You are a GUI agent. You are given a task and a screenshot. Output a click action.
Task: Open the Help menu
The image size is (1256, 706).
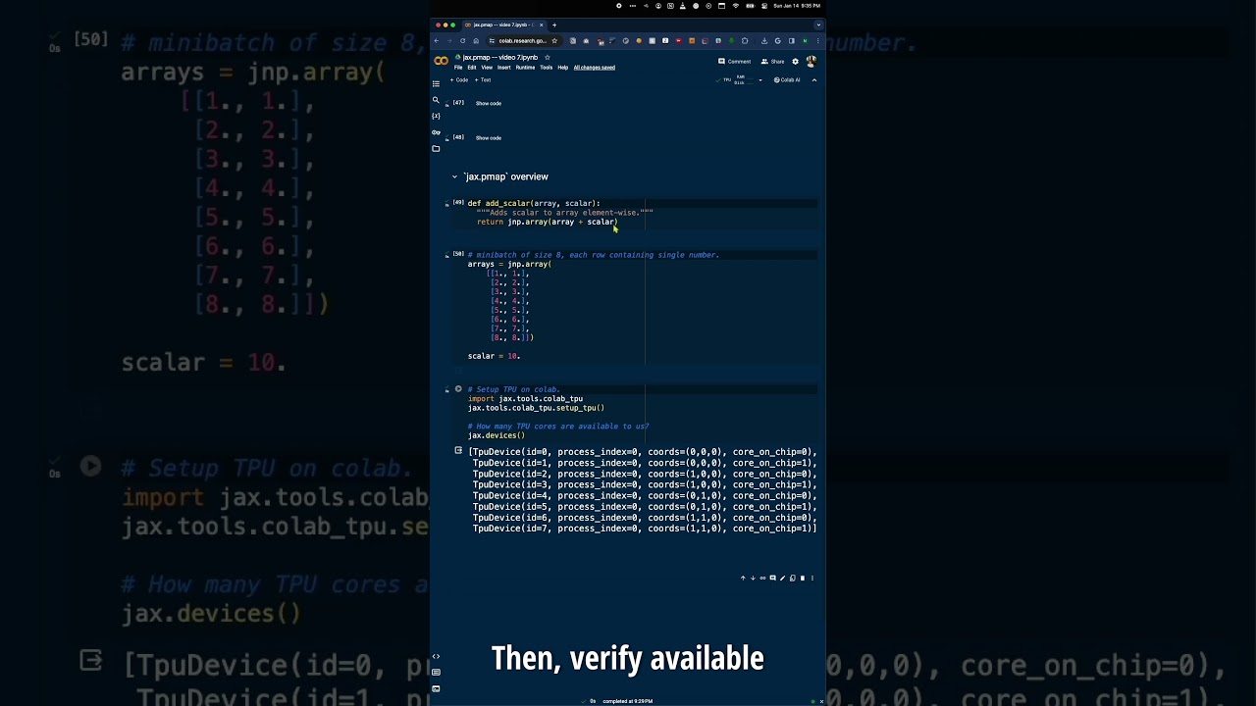(x=563, y=68)
